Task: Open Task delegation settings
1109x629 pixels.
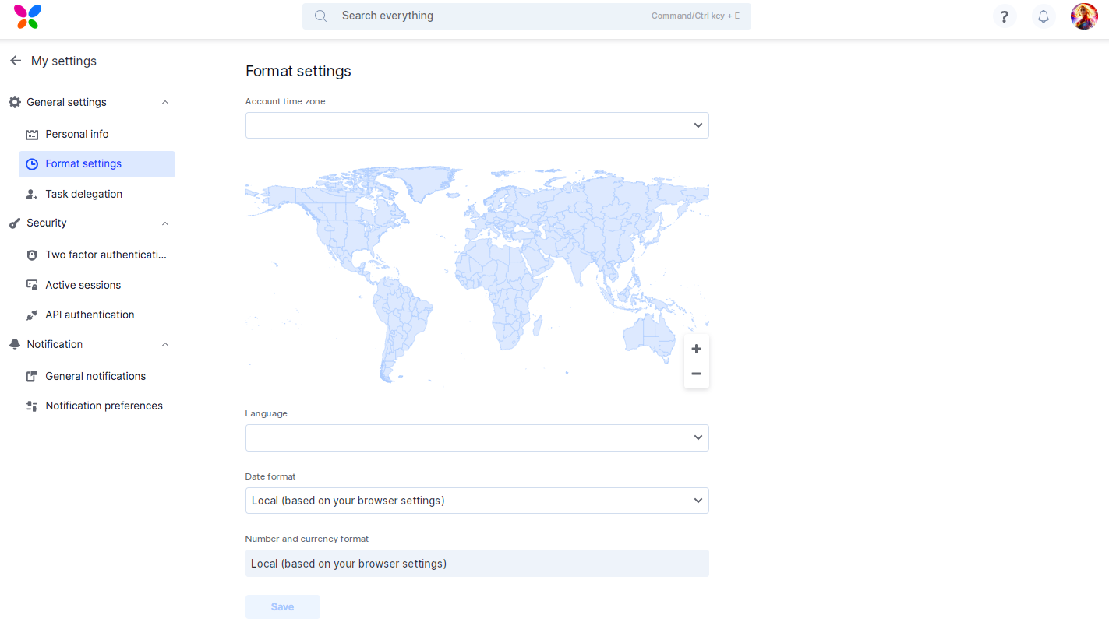Action: [x=97, y=194]
